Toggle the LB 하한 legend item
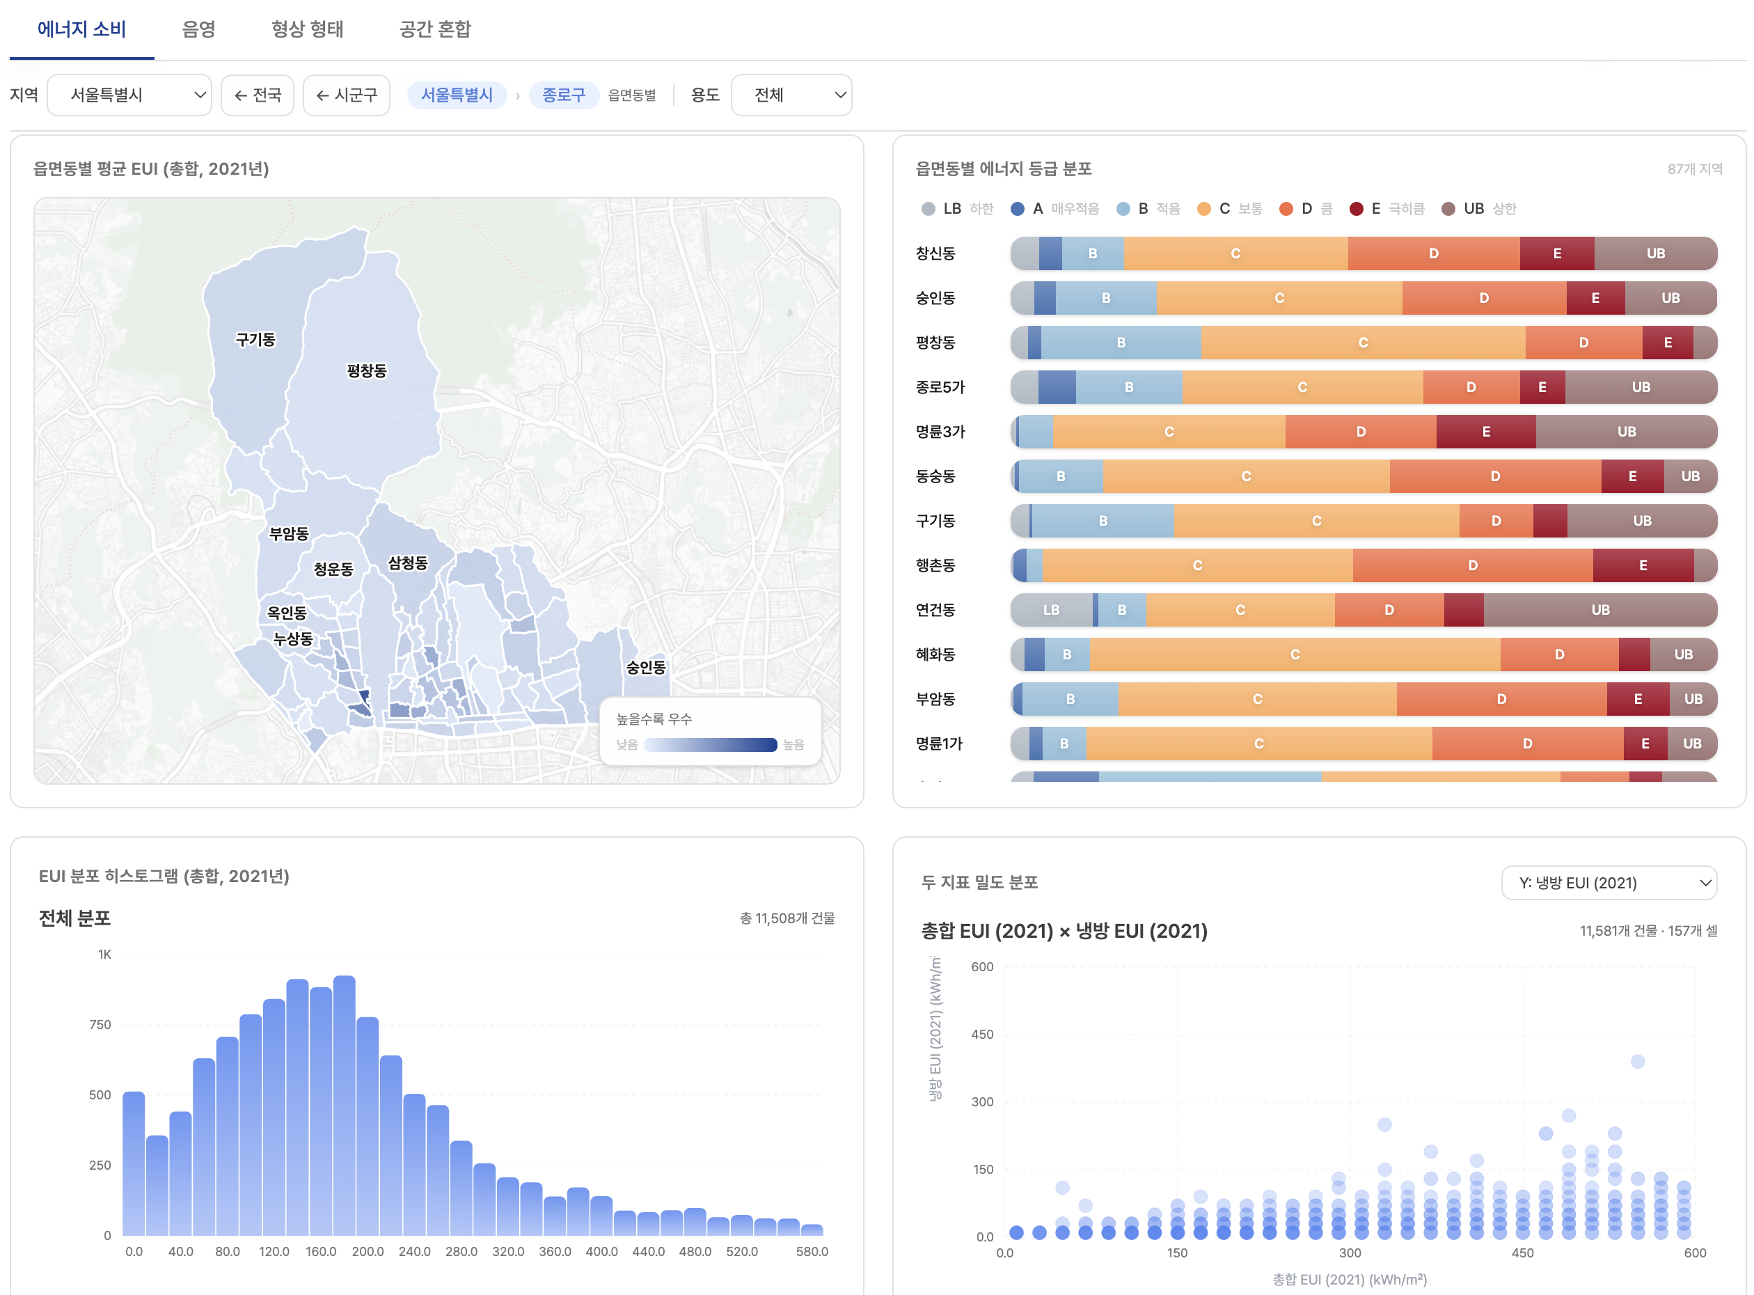 [x=957, y=208]
